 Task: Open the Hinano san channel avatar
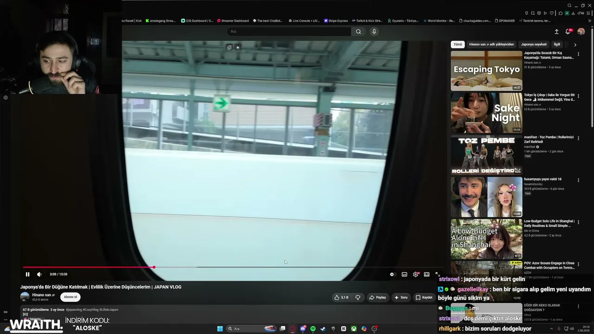(x=25, y=297)
